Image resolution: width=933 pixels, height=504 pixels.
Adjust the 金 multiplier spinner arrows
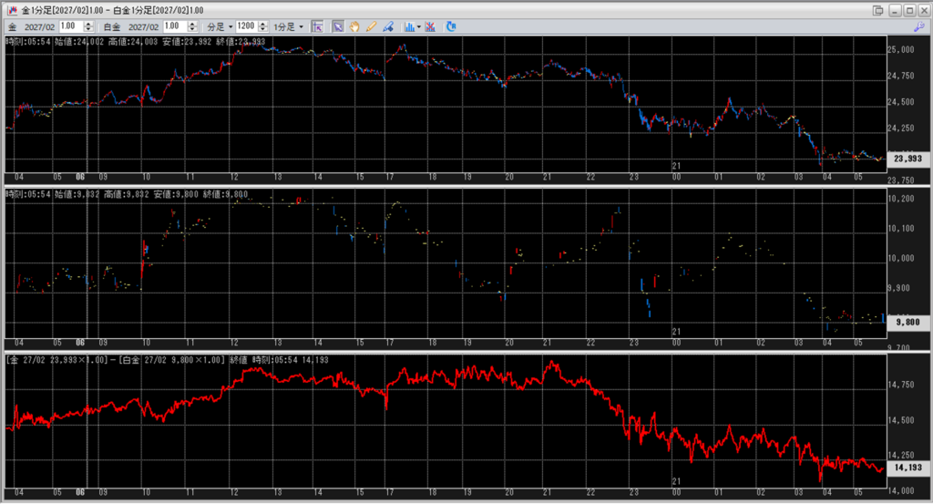point(90,26)
